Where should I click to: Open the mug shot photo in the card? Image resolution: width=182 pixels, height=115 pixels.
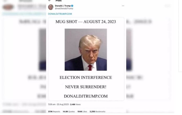(86, 50)
